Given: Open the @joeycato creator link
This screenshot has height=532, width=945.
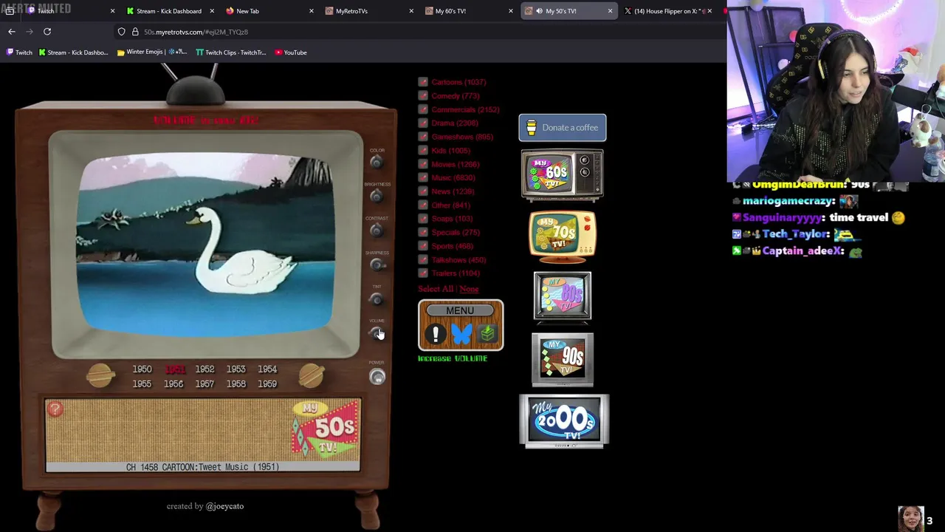Looking at the screenshot, I should [x=224, y=506].
